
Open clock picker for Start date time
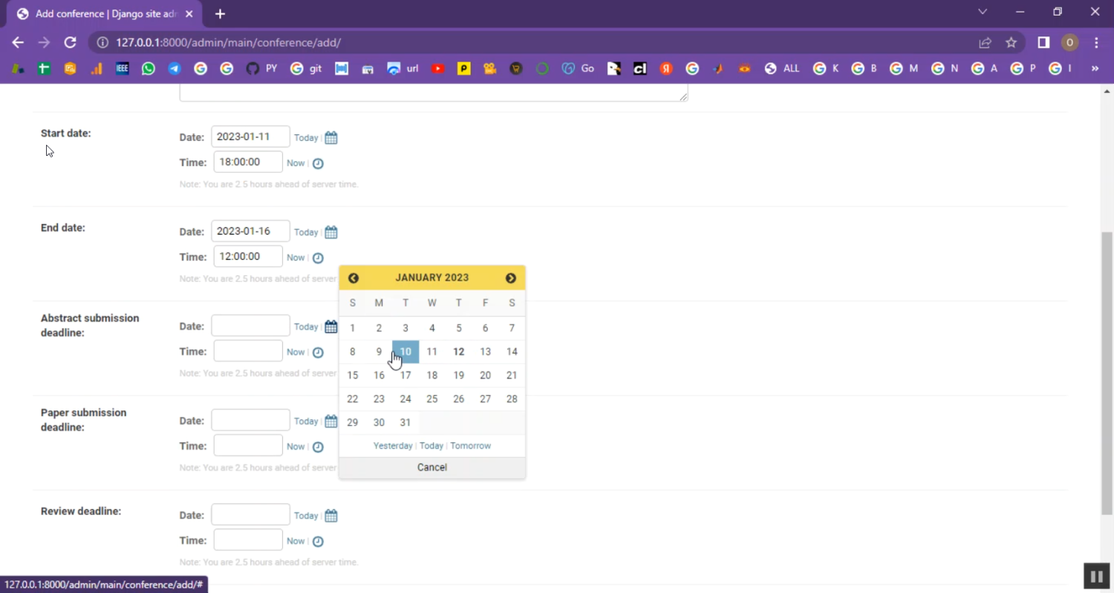[x=318, y=163]
